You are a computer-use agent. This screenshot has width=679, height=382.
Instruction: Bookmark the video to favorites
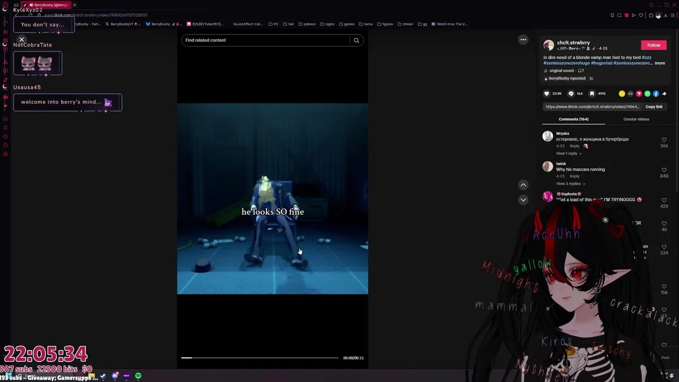(x=592, y=93)
